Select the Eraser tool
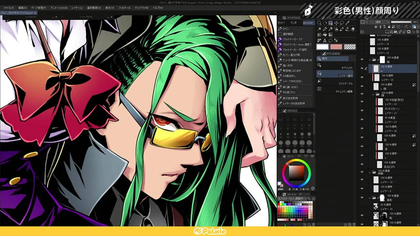This screenshot has width=420, height=236. tap(353, 29)
